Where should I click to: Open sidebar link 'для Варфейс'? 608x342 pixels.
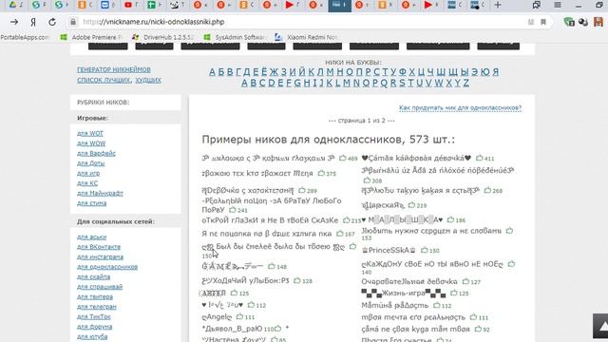96,154
